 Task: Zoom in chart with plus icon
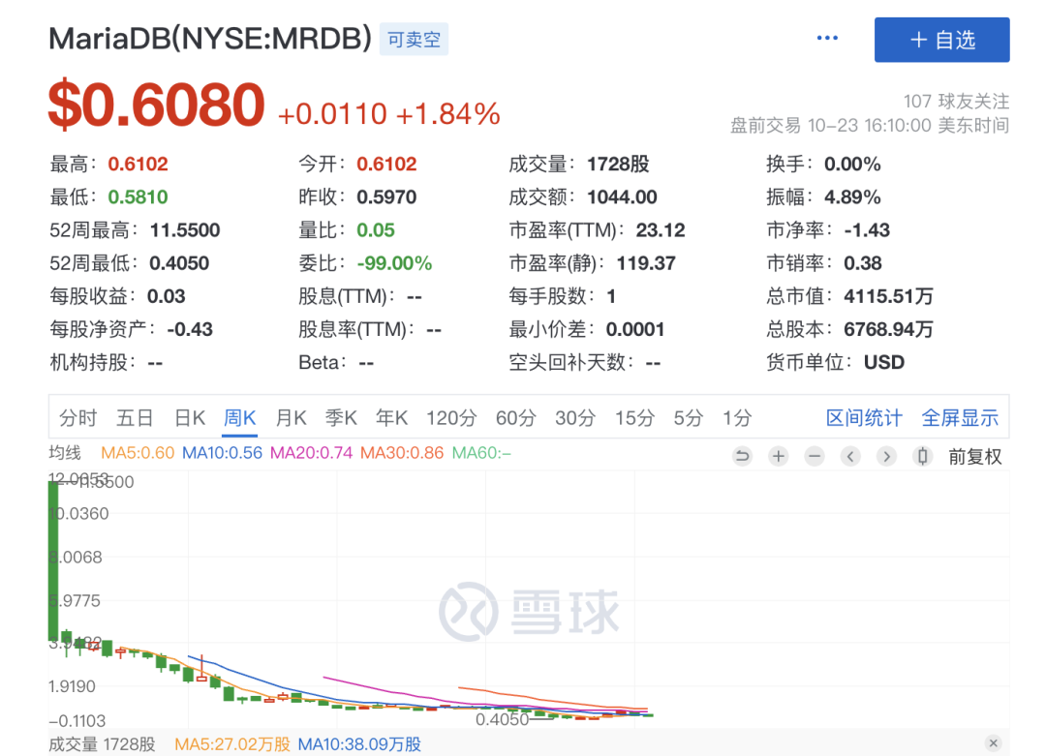click(x=778, y=456)
